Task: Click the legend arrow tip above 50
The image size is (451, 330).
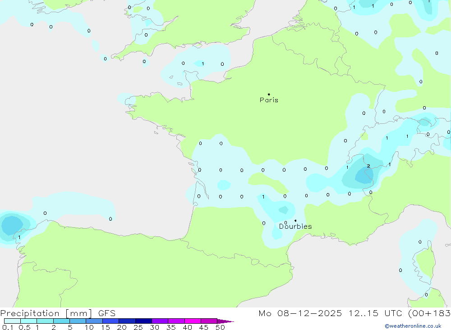Action: point(226,321)
